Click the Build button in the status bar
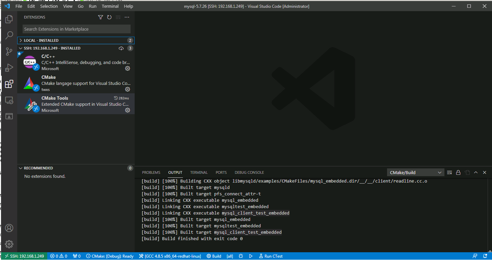492x260 pixels. tap(214, 256)
